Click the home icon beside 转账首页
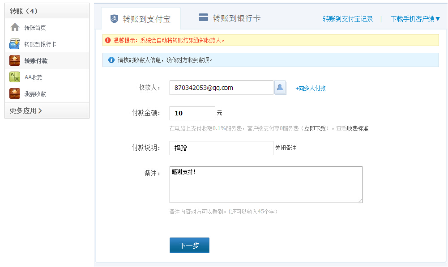The image size is (448, 267). 15,27
